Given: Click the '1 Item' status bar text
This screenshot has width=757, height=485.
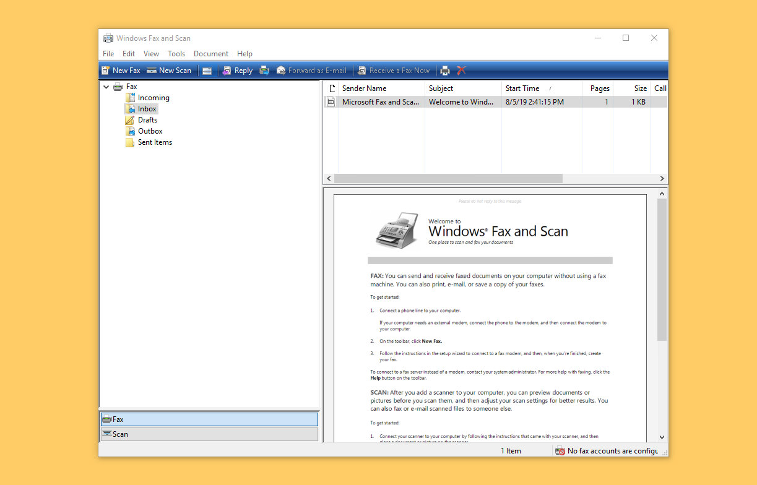Looking at the screenshot, I should pyautogui.click(x=511, y=451).
